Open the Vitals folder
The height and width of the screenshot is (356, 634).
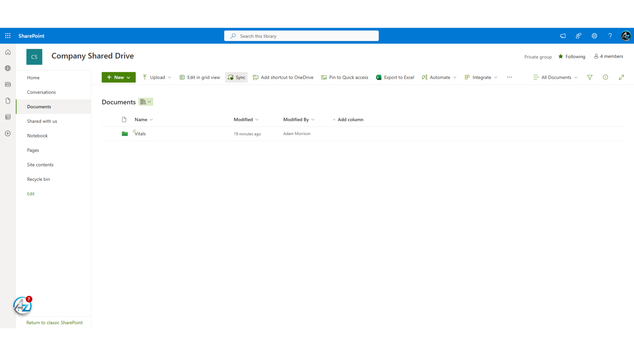click(140, 134)
